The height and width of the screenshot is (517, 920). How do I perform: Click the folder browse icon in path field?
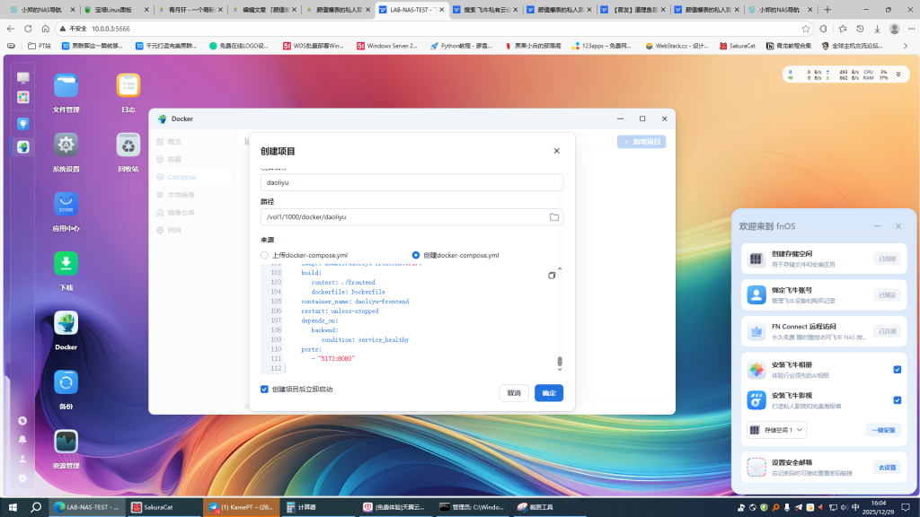click(554, 217)
